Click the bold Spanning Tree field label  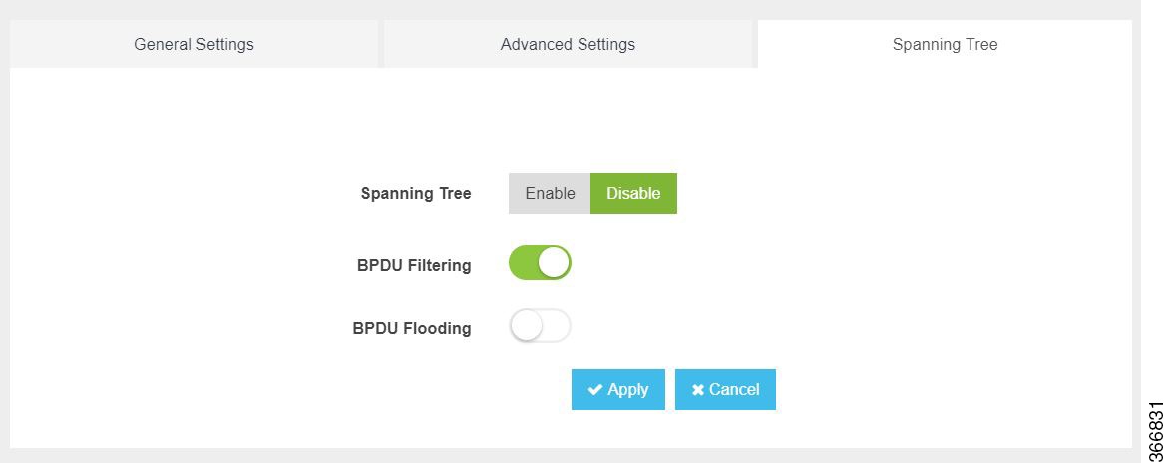(416, 194)
